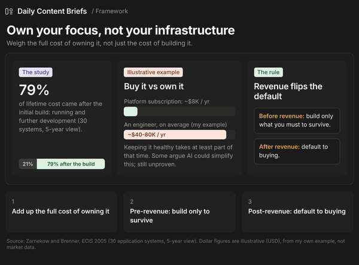The width and height of the screenshot is (359, 265).
Task: Click the platform subscription bar
Action: (180, 111)
